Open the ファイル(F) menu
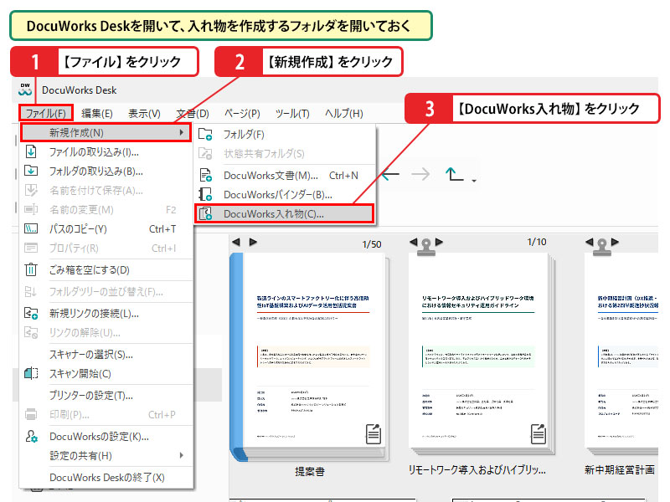670x502 pixels. pyautogui.click(x=46, y=113)
